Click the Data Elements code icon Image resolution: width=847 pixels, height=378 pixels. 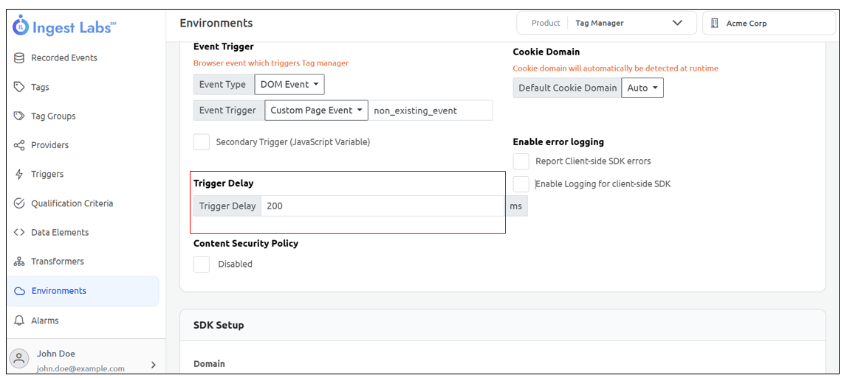pyautogui.click(x=20, y=232)
